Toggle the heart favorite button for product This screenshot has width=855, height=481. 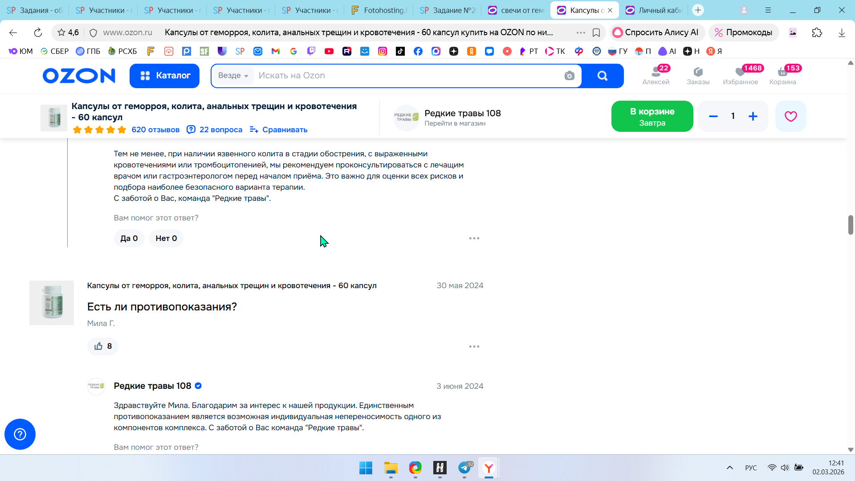(790, 116)
